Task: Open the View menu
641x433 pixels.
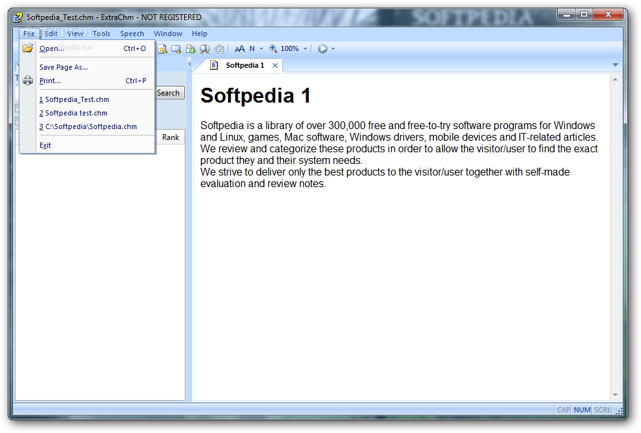Action: (75, 34)
